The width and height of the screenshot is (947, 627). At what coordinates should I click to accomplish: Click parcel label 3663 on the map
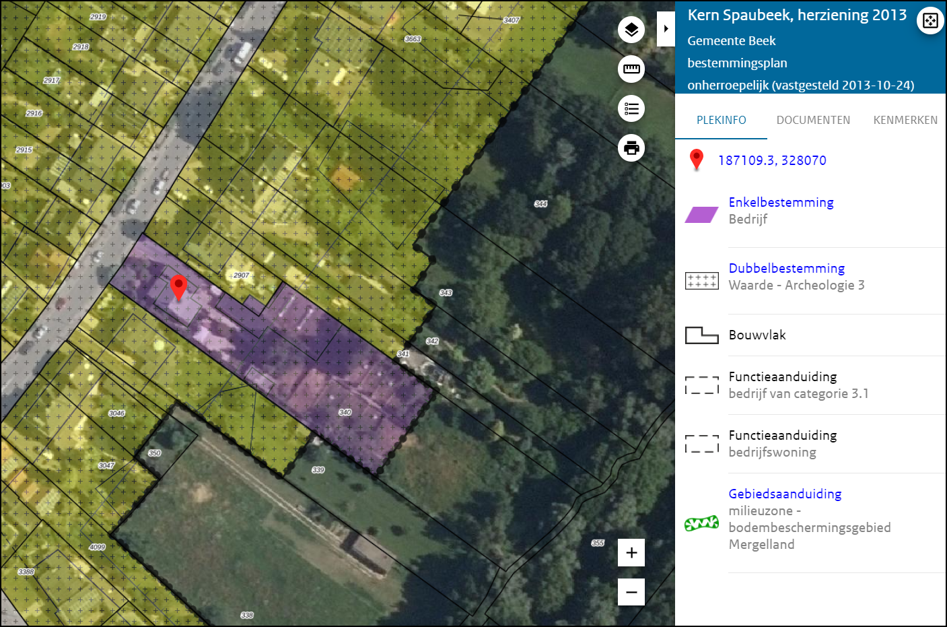pos(413,39)
